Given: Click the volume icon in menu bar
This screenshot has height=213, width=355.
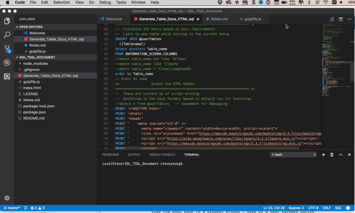Looking at the screenshot, I should click(x=341, y=2).
